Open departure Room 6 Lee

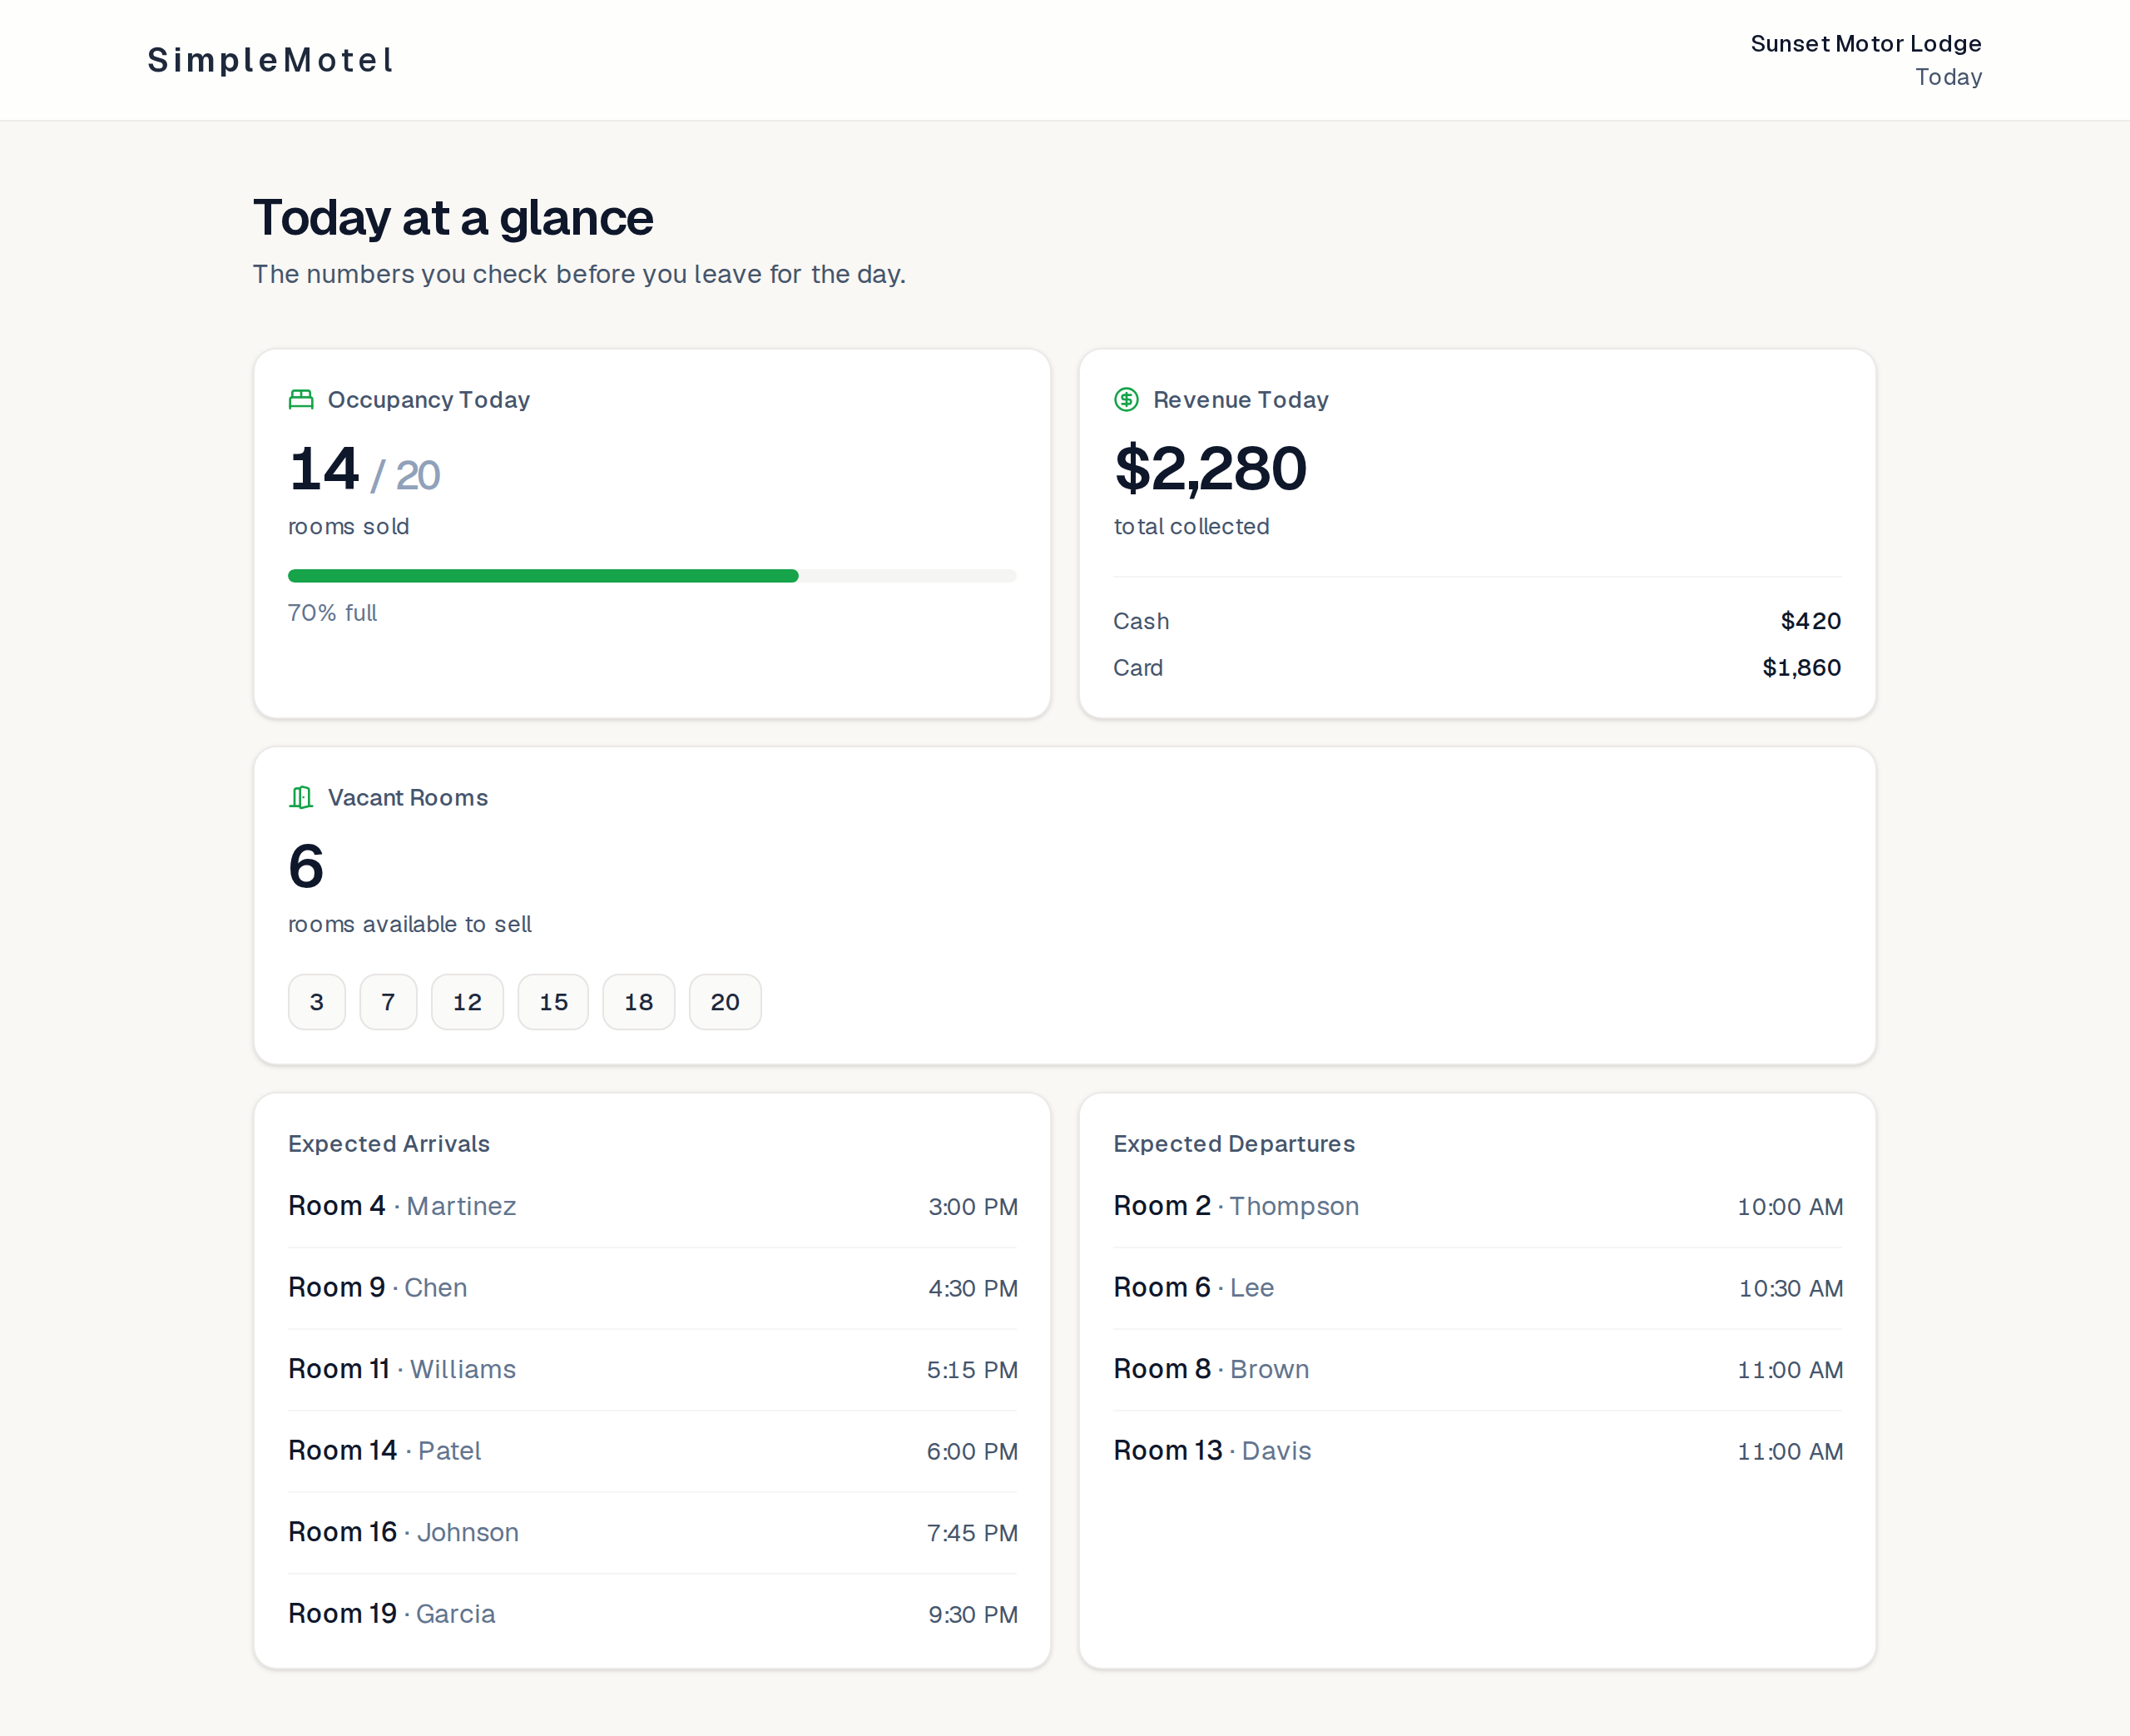[1478, 1288]
